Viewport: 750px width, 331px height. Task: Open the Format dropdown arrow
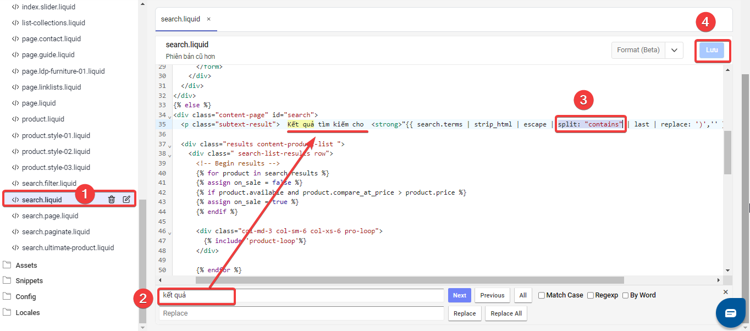(x=674, y=50)
